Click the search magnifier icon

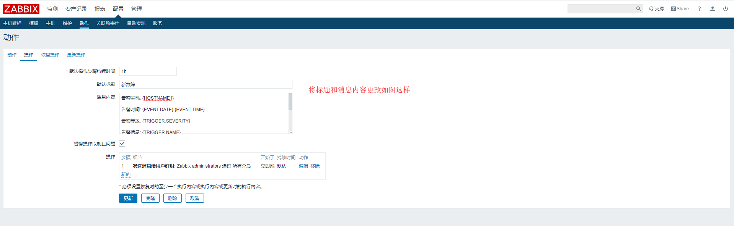(x=638, y=9)
